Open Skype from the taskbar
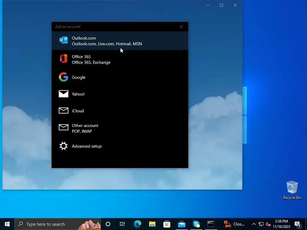This screenshot has width=307, height=230. [196, 224]
